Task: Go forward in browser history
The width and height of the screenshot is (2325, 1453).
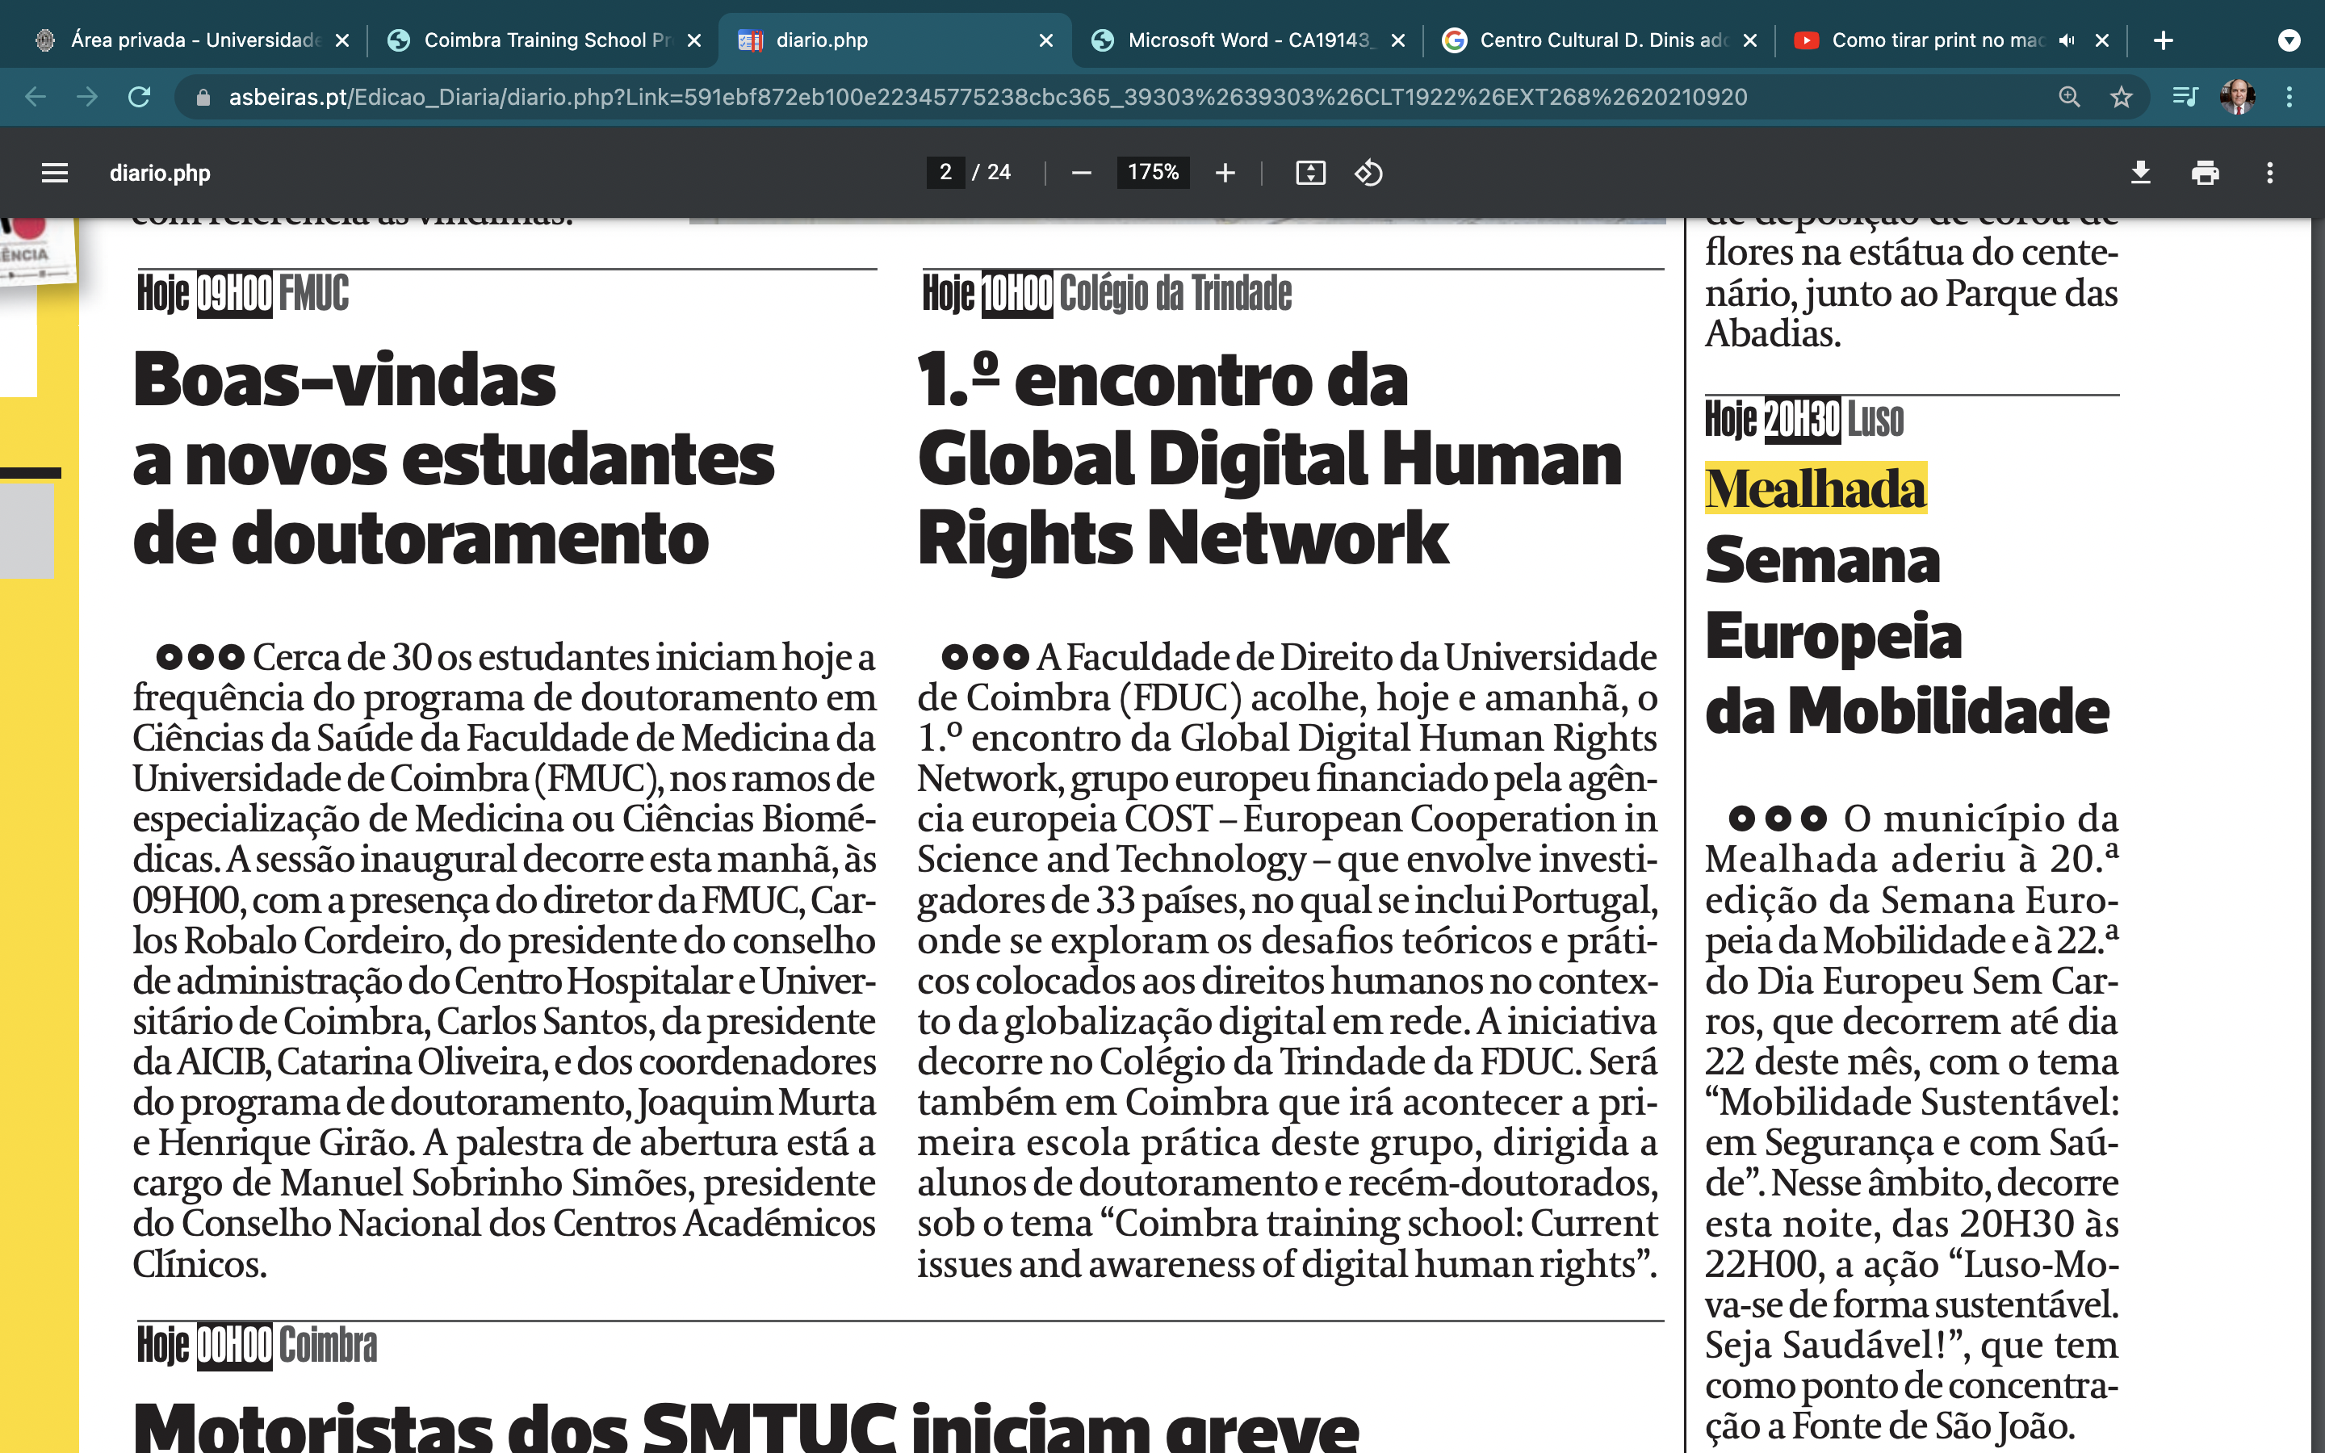Action: (x=87, y=97)
